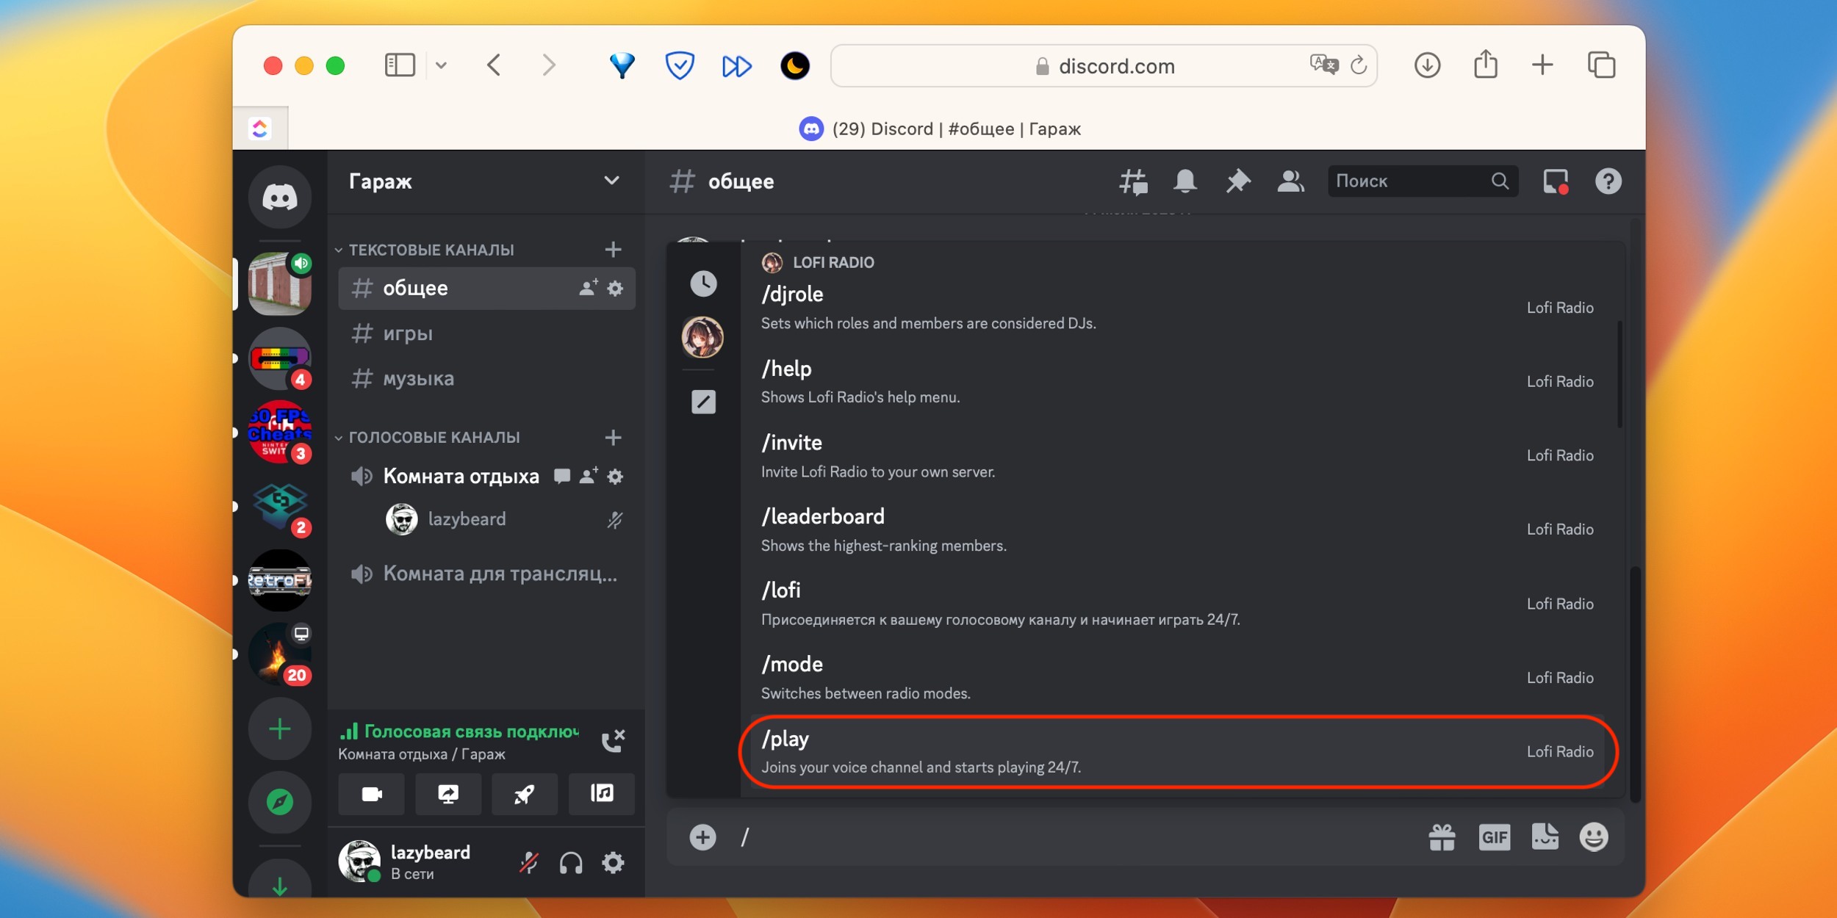Screen dimensions: 1837x918
Task: Open the RetroFi server icon
Action: coord(279,580)
